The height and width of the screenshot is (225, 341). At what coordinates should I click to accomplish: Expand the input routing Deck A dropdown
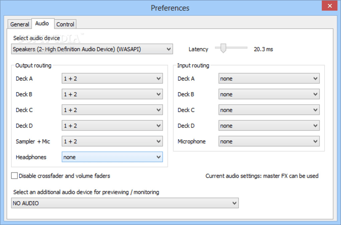pos(269,79)
